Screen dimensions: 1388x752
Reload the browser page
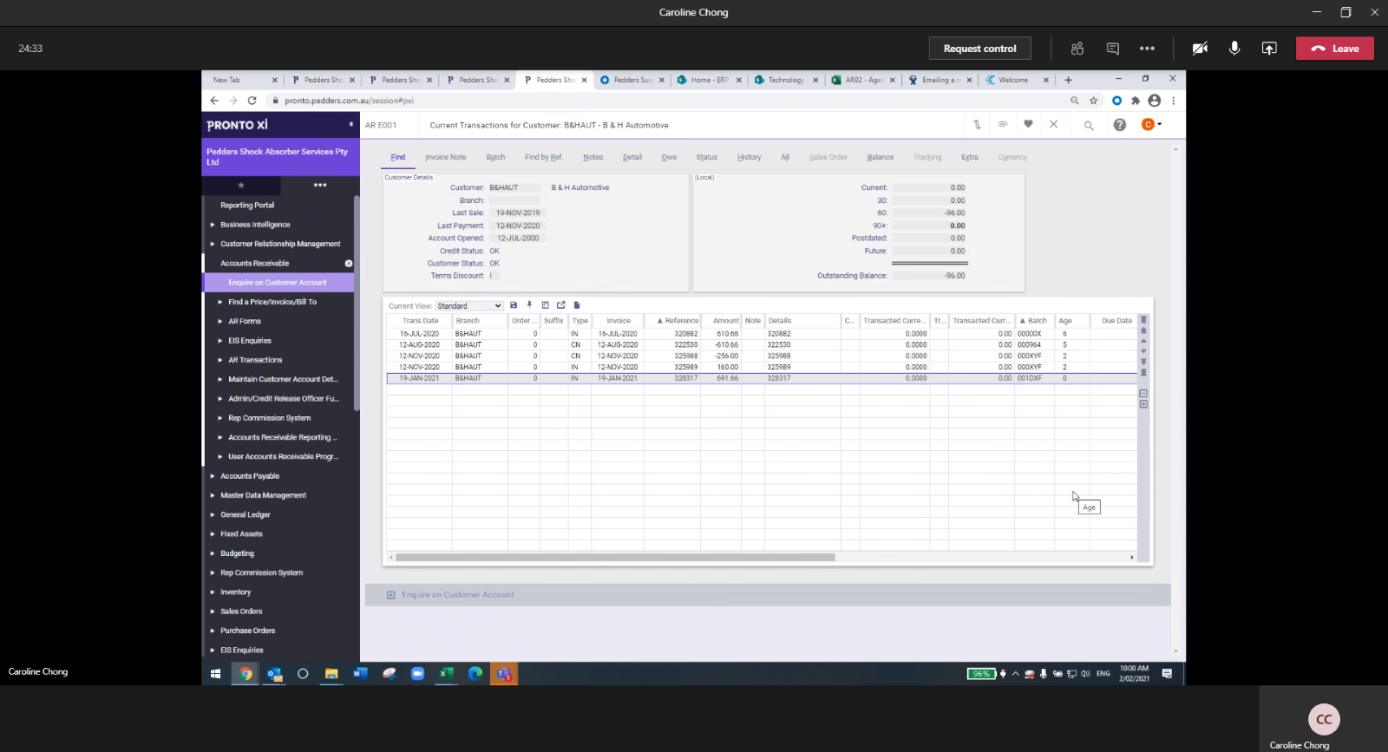tap(252, 101)
